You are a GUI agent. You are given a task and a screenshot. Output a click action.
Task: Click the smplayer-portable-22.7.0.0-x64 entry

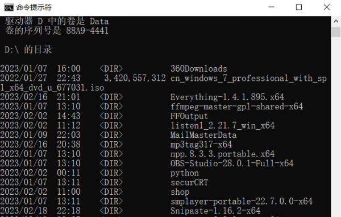[x=242, y=201]
